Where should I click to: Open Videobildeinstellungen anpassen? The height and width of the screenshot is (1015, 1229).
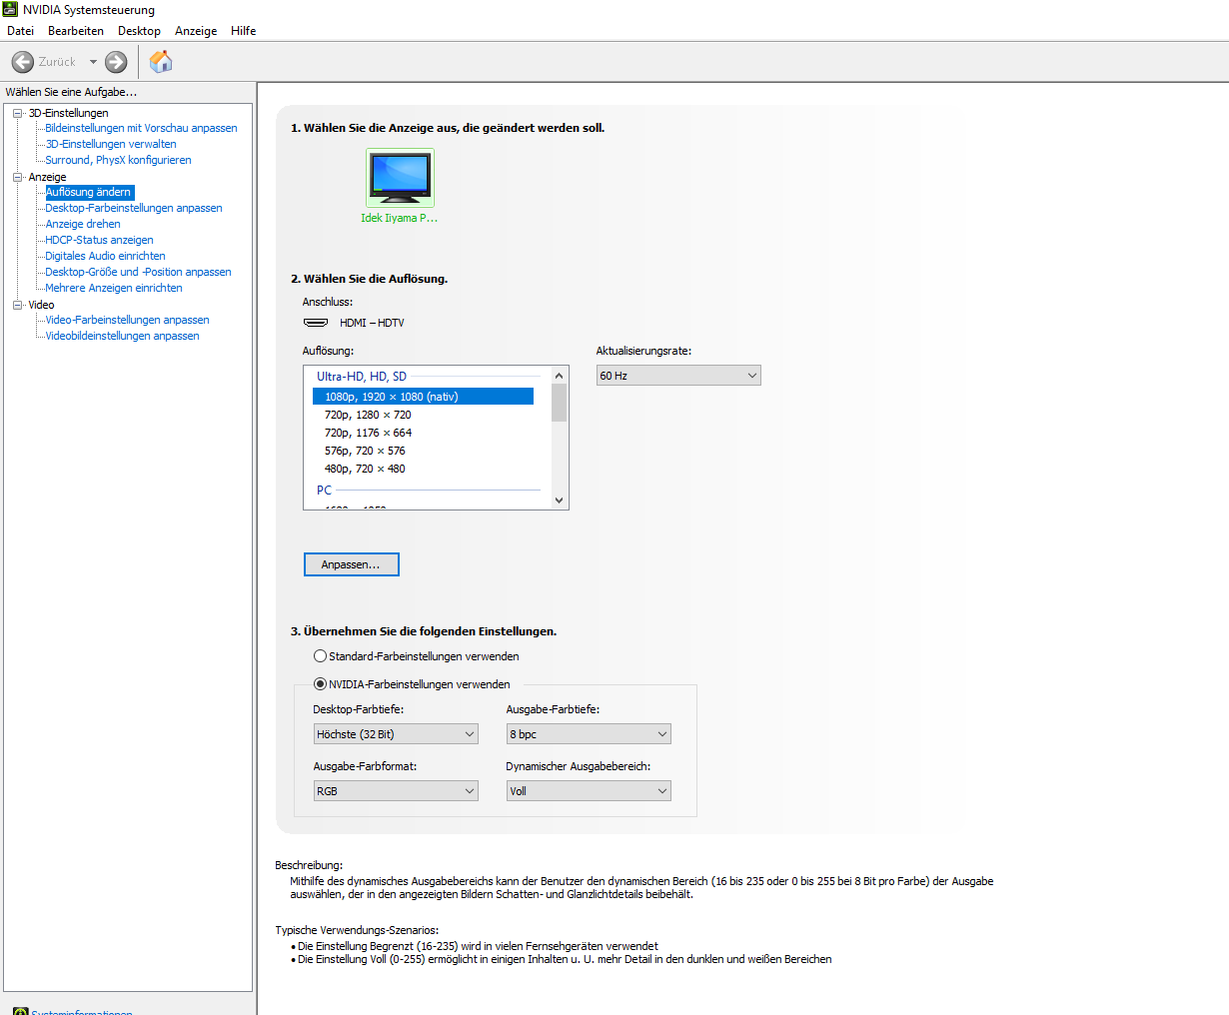point(122,336)
